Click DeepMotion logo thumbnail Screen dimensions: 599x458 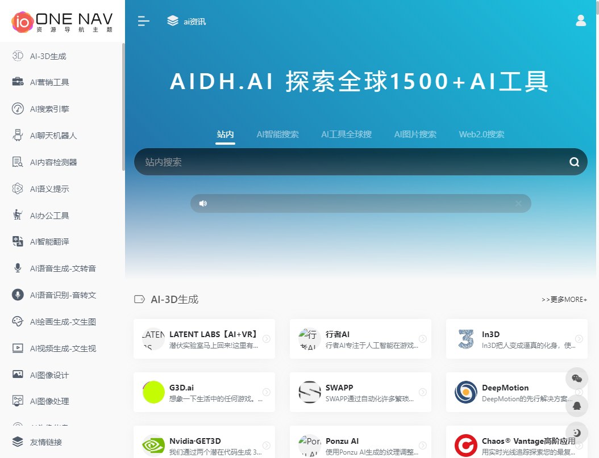click(465, 392)
